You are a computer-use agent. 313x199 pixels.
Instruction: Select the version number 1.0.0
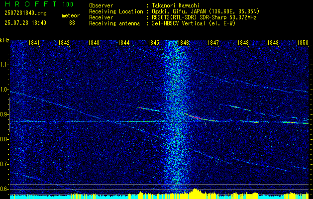tap(68, 4)
